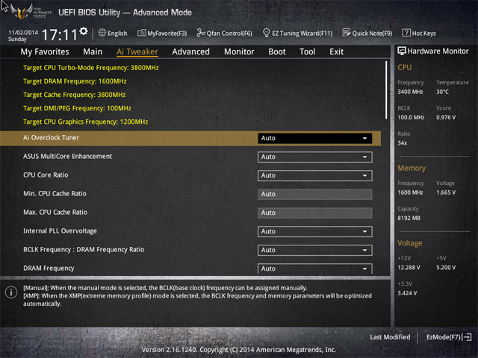Image resolution: width=478 pixels, height=358 pixels.
Task: Go to the Boot tab
Action: pyautogui.click(x=277, y=51)
